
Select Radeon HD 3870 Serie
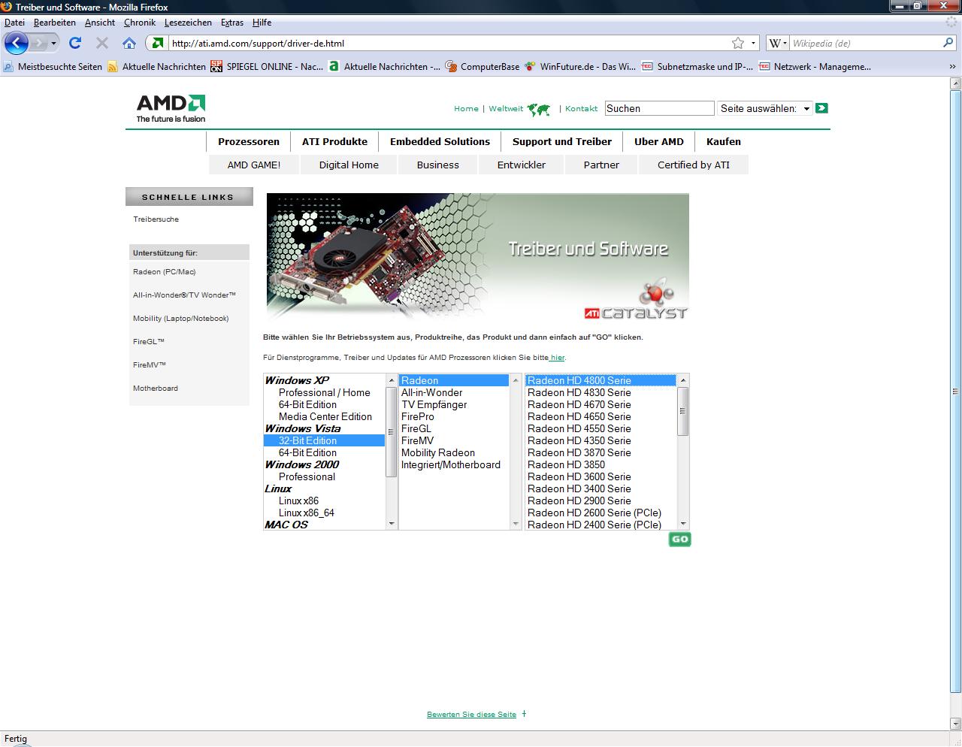tap(600, 452)
